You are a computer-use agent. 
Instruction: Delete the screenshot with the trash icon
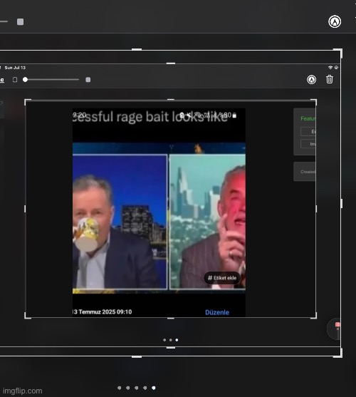pyautogui.click(x=330, y=79)
